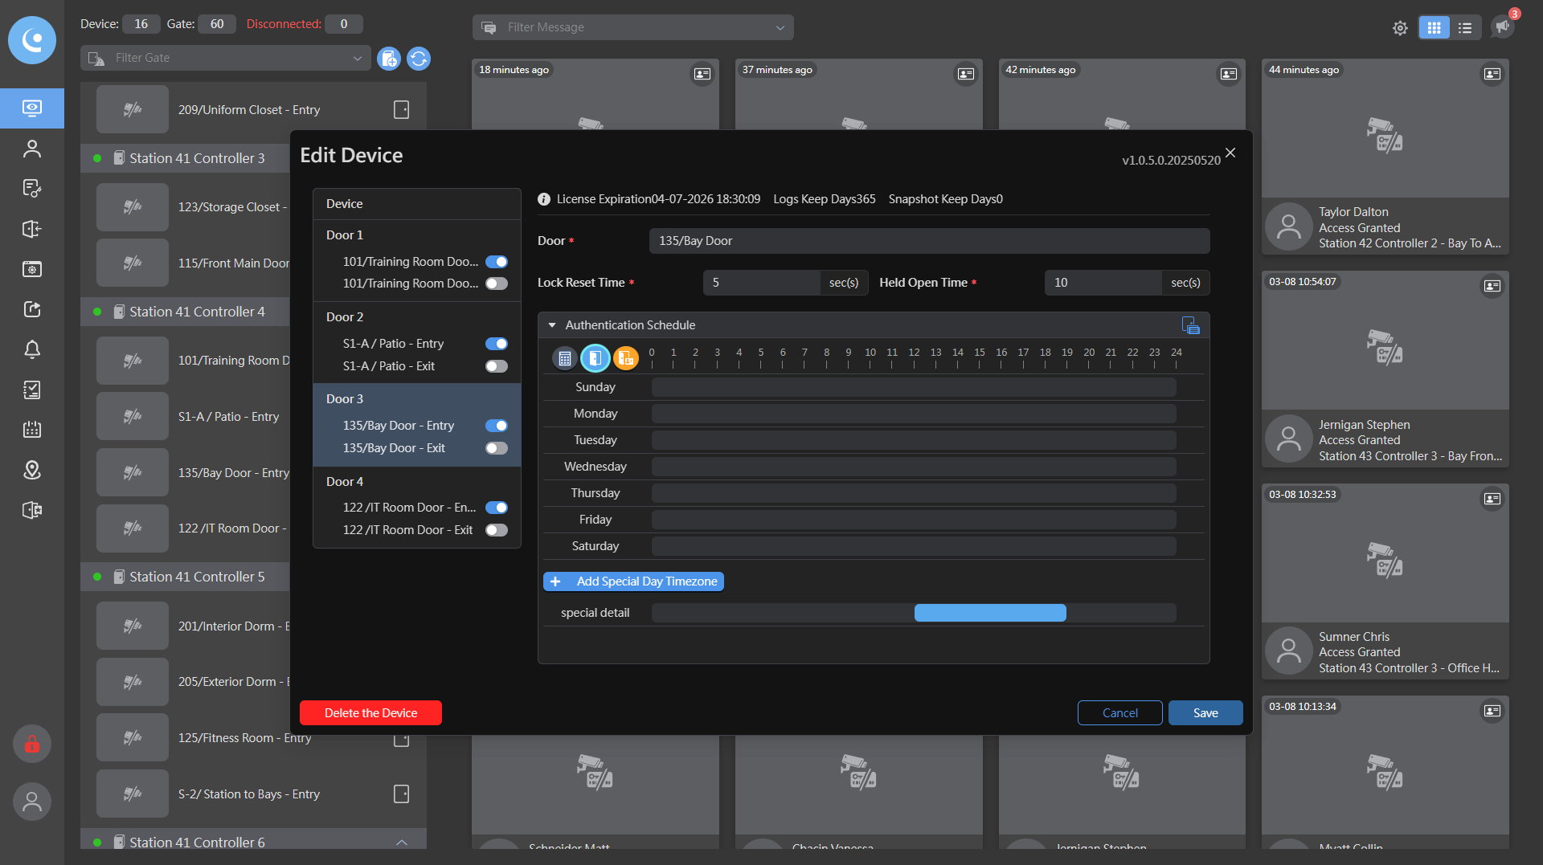1543x865 pixels.
Task: Enable 122 /IT Room Door - Exit toggle
Action: click(x=497, y=530)
